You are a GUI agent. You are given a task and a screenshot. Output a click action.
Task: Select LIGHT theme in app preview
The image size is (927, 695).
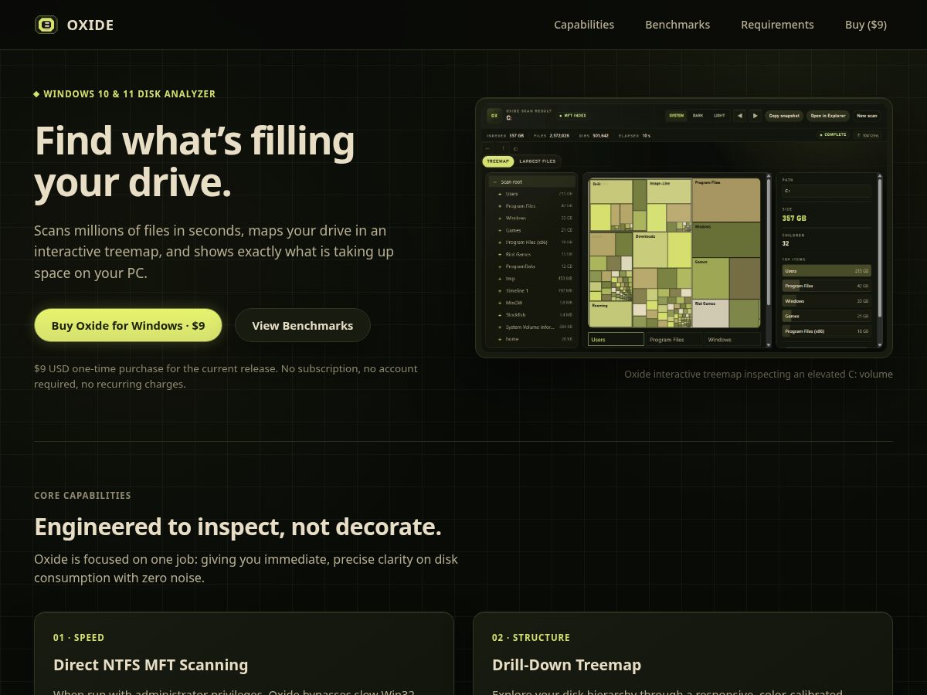coord(719,116)
